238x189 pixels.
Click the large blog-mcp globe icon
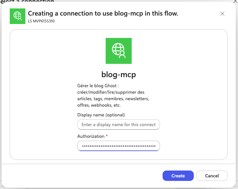pyautogui.click(x=119, y=51)
